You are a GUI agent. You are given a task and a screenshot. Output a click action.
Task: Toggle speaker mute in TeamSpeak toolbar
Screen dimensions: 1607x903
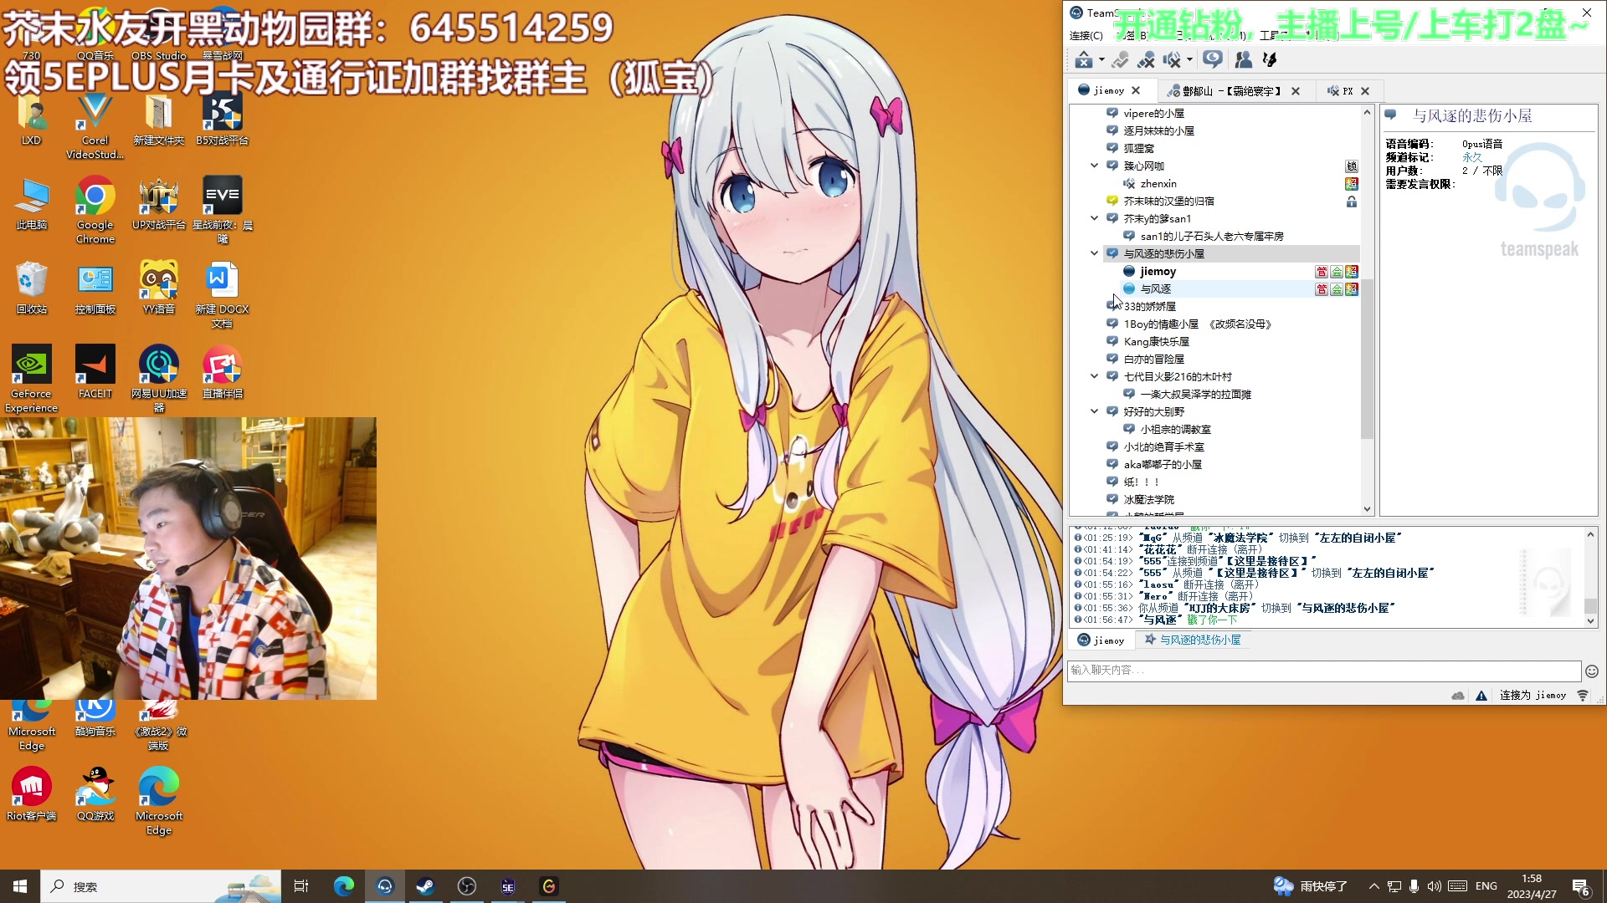click(x=1172, y=59)
